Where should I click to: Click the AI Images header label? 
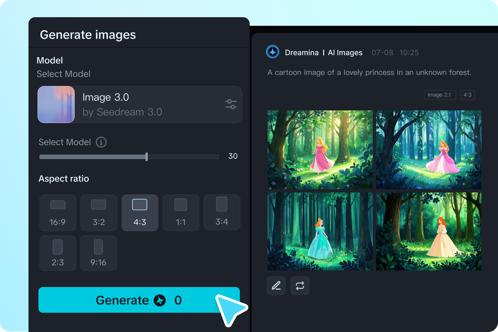(345, 52)
